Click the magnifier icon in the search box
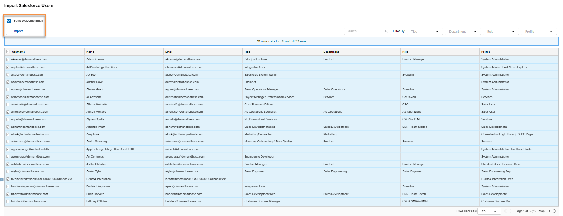Viewport: 563px width, 216px height. tap(386, 31)
